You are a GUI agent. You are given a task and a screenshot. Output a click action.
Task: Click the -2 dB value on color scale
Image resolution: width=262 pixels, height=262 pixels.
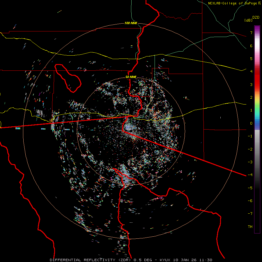click(x=250, y=149)
